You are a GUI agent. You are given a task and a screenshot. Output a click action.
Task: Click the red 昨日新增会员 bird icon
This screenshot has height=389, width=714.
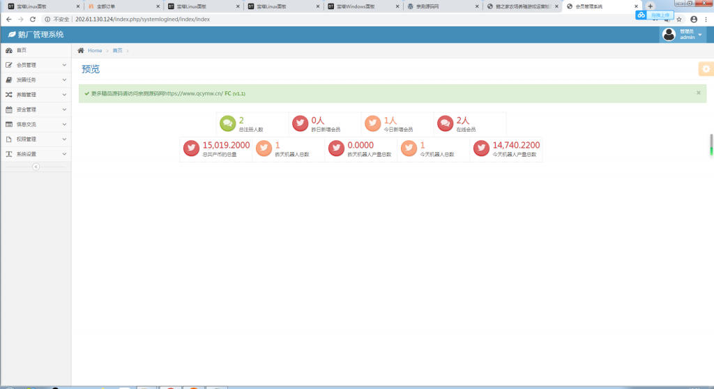[x=300, y=123]
